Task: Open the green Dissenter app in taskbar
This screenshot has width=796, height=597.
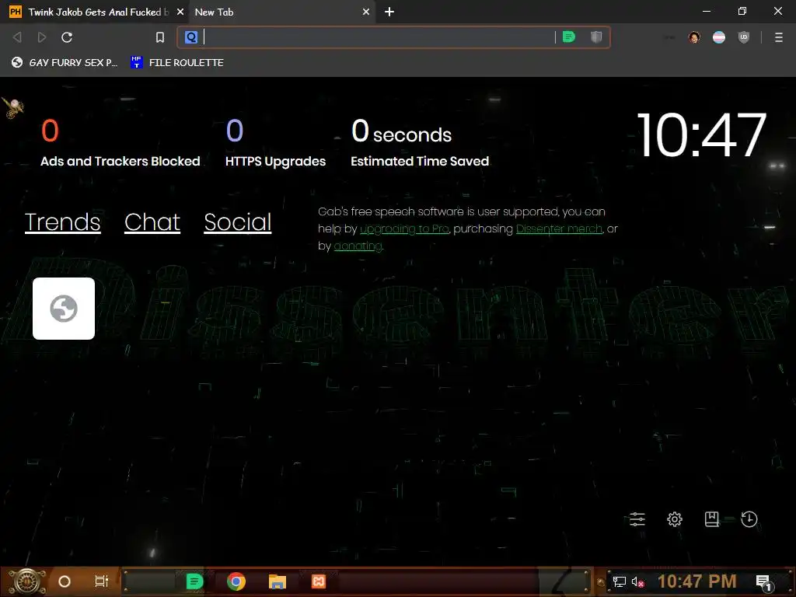Action: pos(194,581)
